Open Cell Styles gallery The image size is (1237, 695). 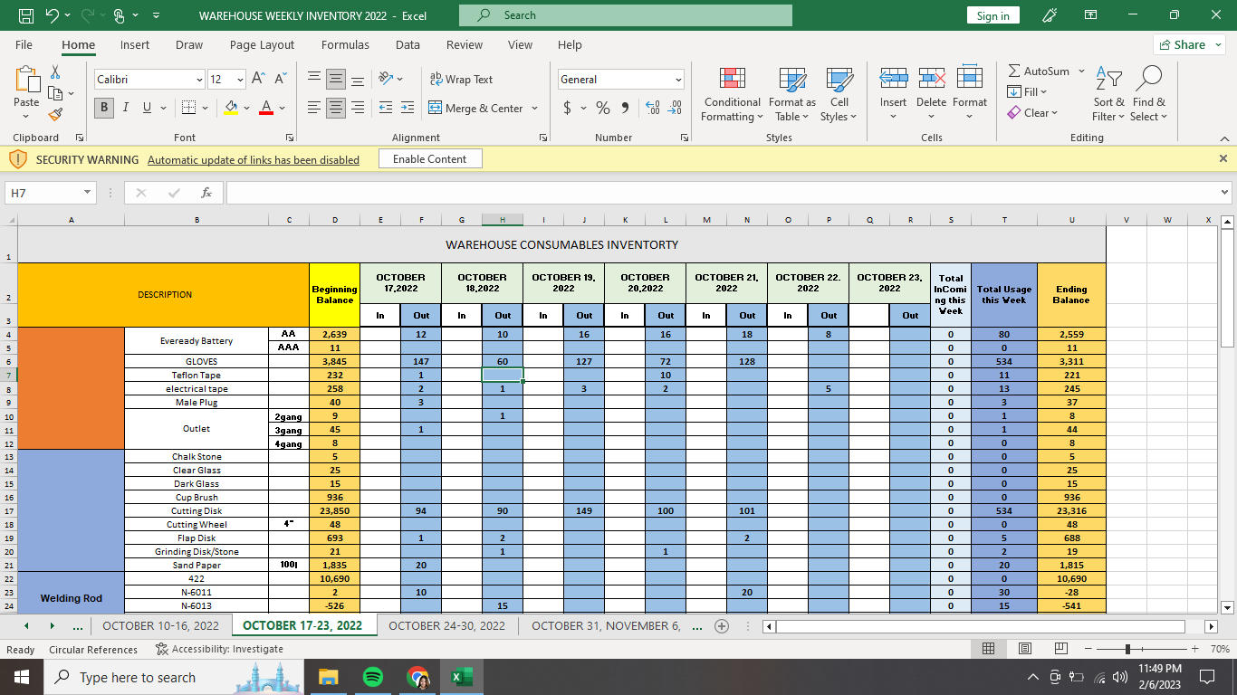pyautogui.click(x=839, y=94)
